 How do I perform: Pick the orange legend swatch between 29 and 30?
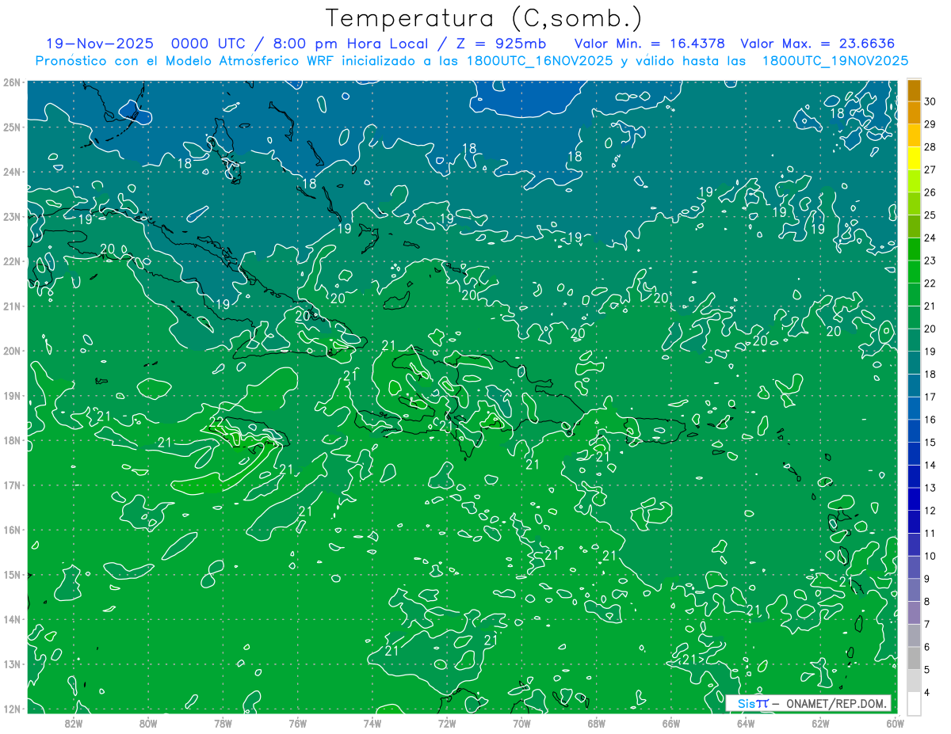tap(915, 113)
